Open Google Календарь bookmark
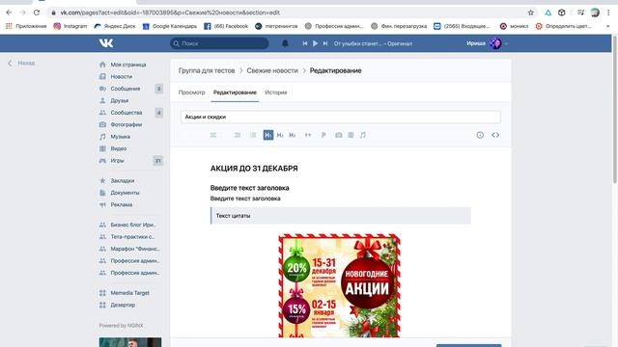The width and height of the screenshot is (618, 347). tap(170, 26)
